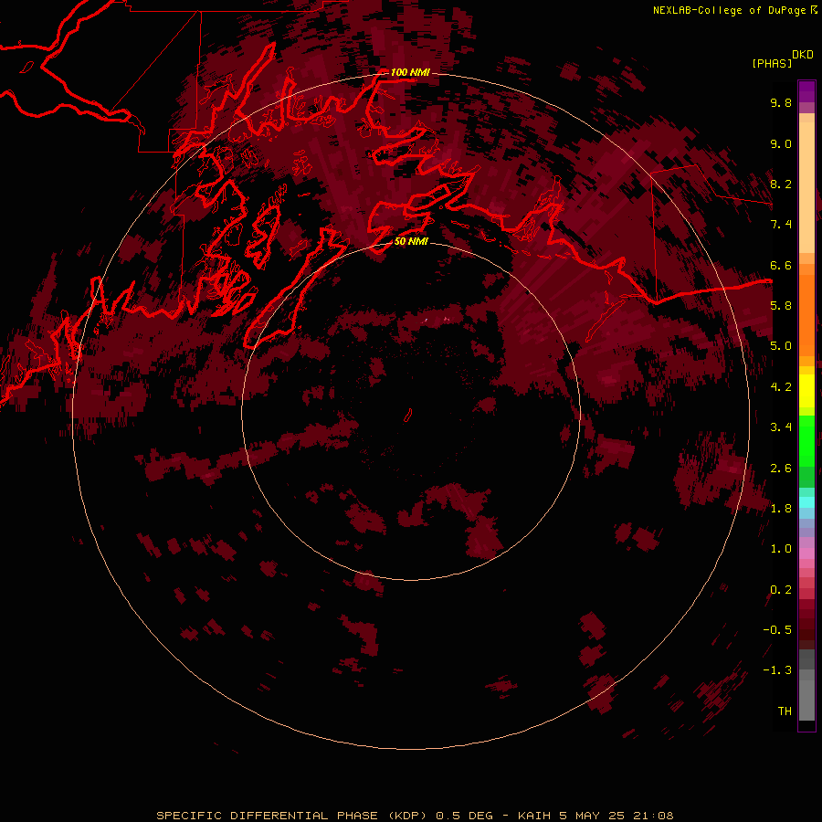Click the TH threshold legend label
Screen dimensions: 822x822
(x=785, y=711)
